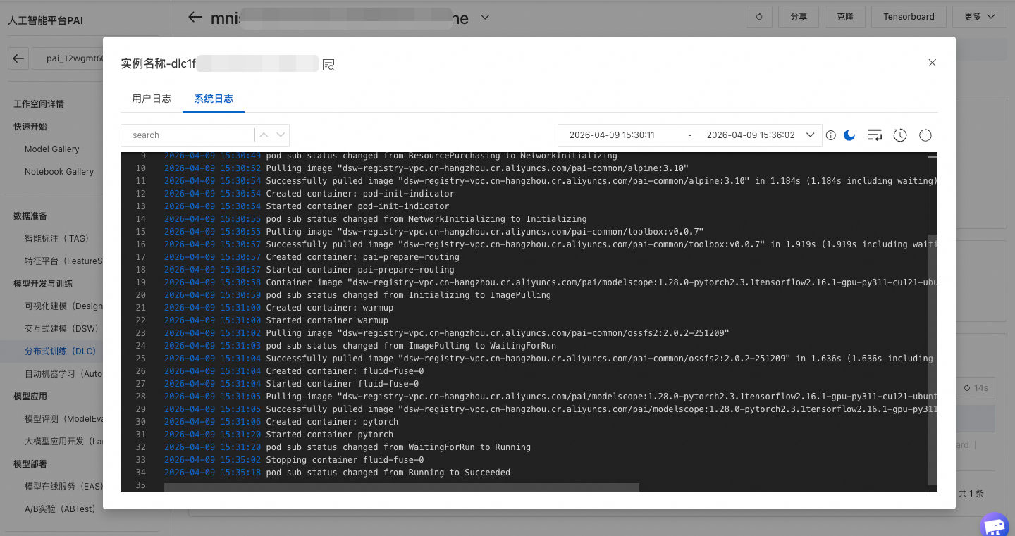
Task: Select the 系统日志 tab
Action: tap(214, 99)
